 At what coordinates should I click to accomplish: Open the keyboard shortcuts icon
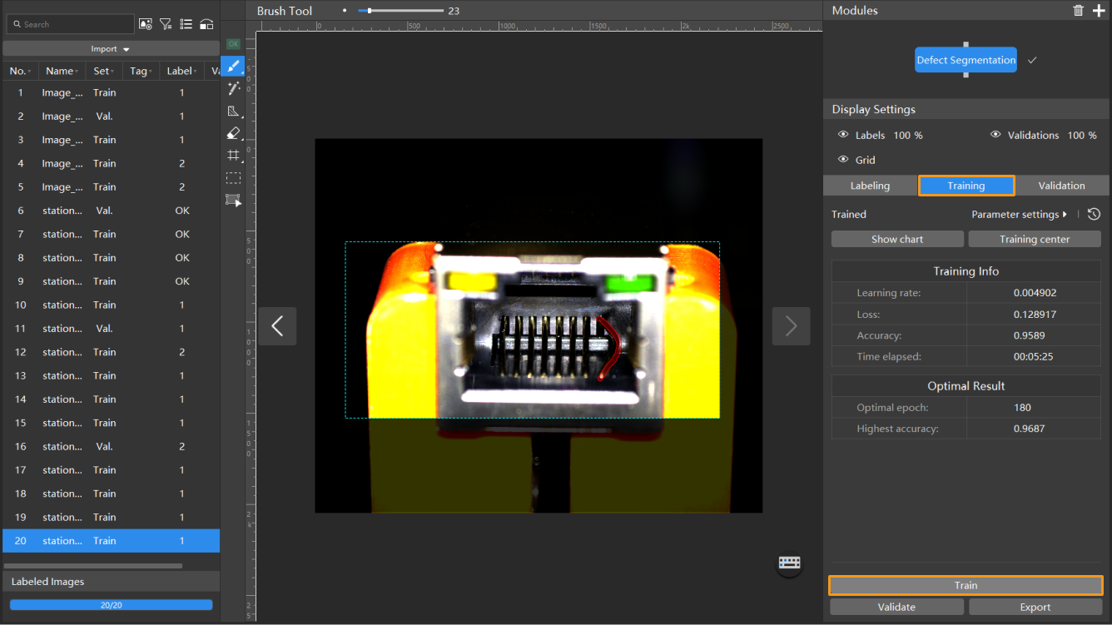(x=789, y=563)
